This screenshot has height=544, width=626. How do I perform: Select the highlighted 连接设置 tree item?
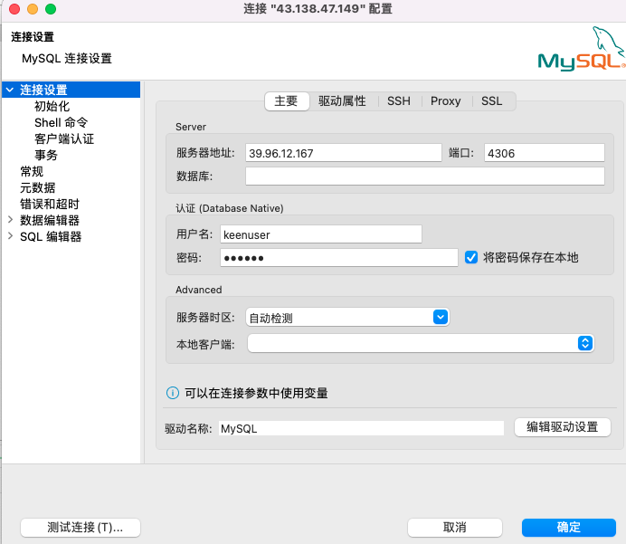pos(71,90)
